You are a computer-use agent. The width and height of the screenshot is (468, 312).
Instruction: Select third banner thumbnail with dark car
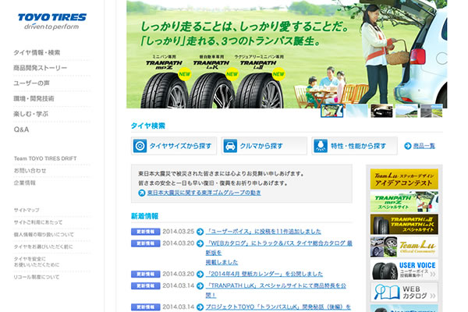pos(381,111)
